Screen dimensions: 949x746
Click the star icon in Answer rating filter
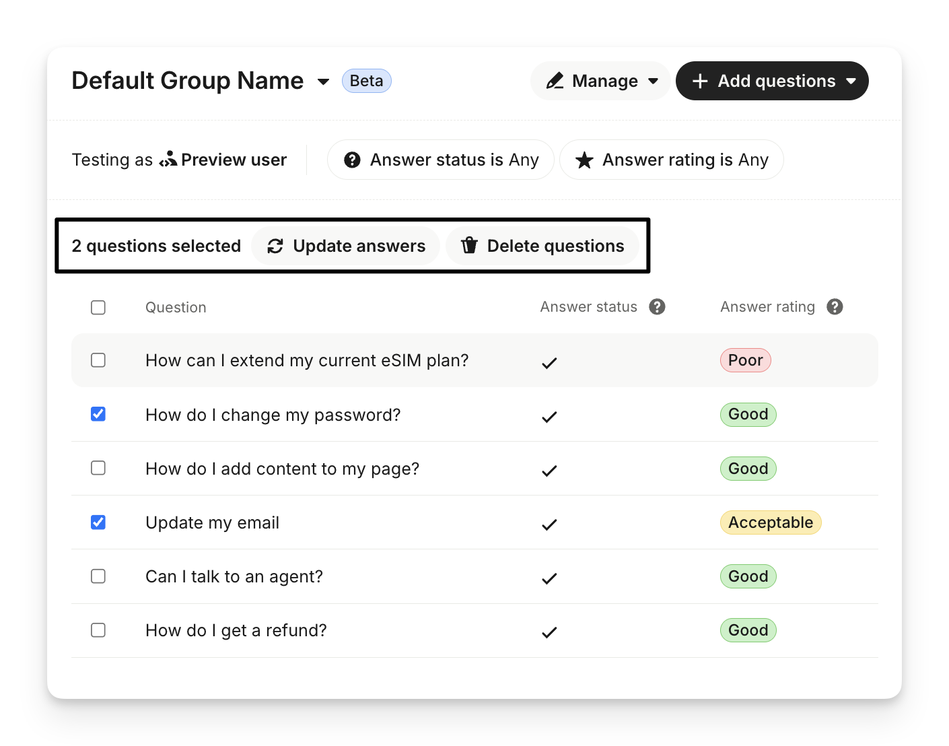(584, 160)
